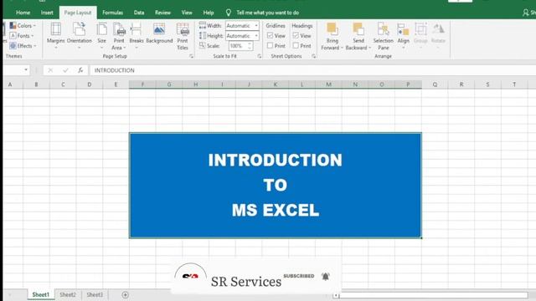The image size is (536, 301).
Task: Open the Breaks menu
Action: 137,35
